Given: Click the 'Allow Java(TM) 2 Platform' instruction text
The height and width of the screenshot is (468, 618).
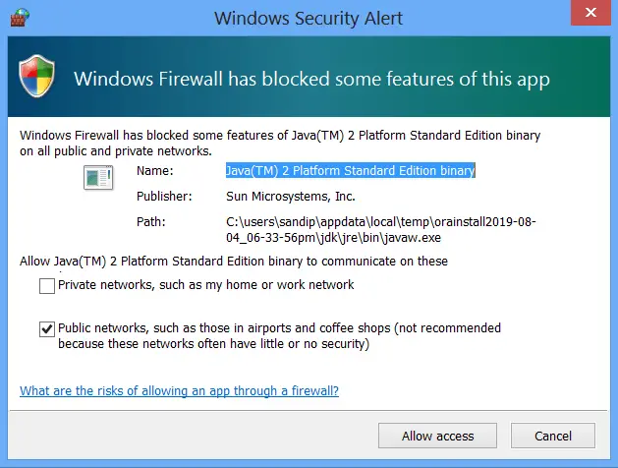Looking at the screenshot, I should (x=233, y=261).
